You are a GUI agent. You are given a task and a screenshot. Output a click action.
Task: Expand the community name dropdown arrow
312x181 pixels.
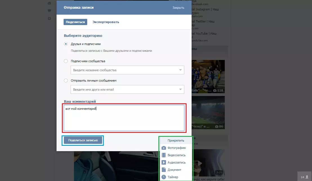click(x=180, y=70)
